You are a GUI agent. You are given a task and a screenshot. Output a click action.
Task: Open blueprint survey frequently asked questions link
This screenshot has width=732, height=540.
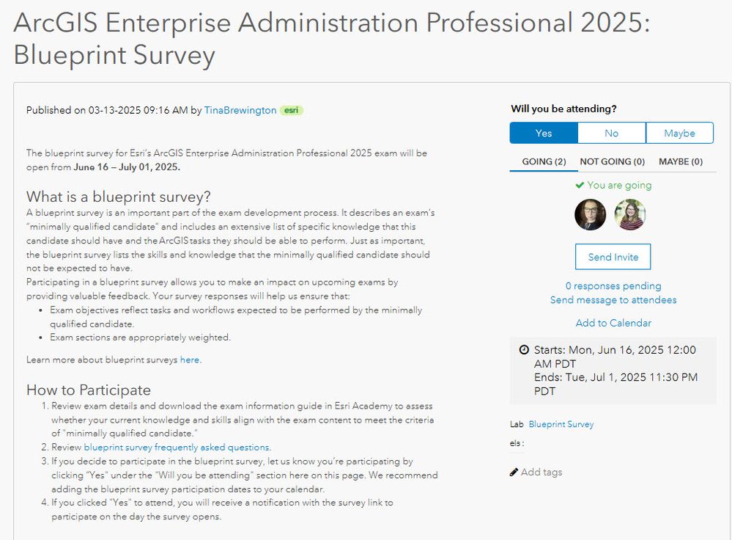(x=177, y=448)
